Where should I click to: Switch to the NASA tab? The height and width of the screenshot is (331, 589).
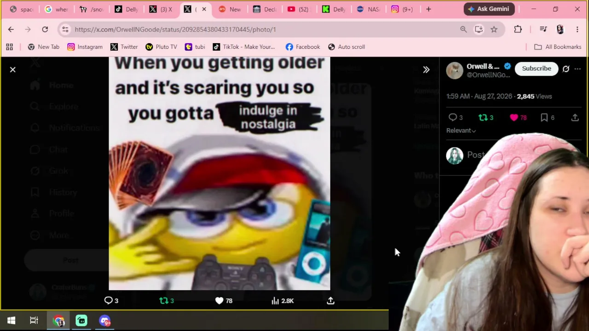click(368, 9)
